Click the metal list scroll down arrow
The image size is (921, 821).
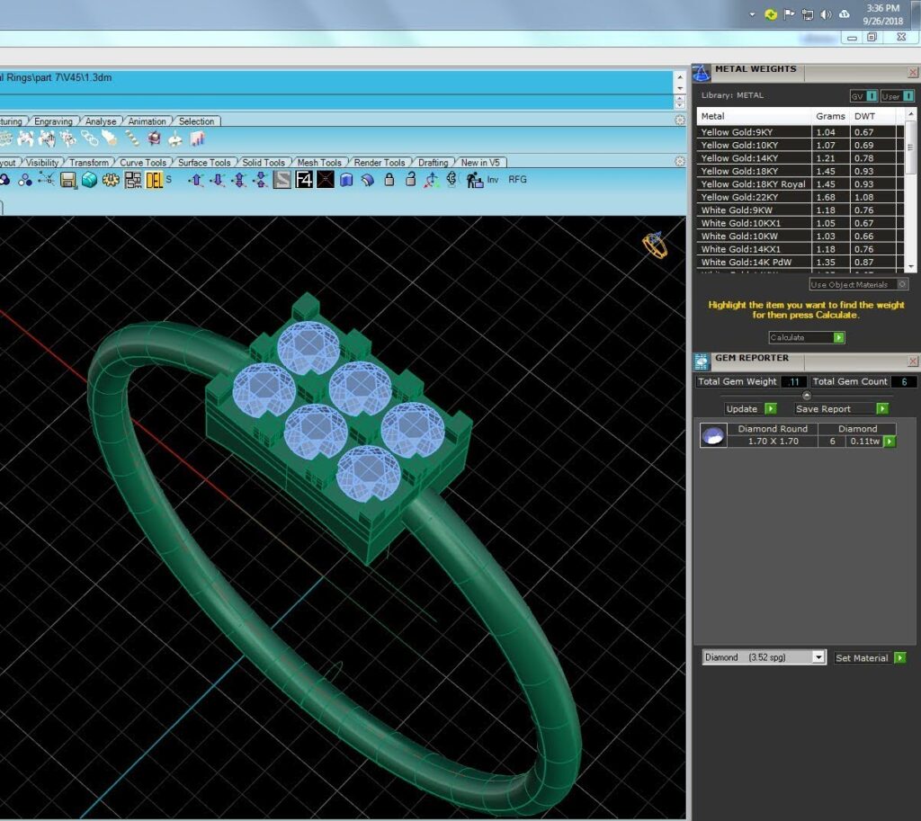point(911,266)
